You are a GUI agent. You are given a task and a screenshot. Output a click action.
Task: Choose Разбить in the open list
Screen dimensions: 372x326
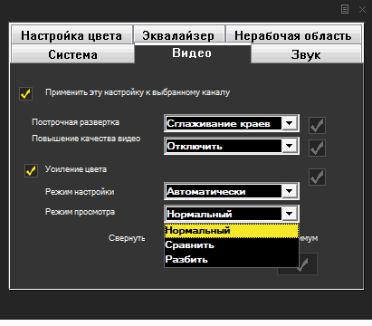pyautogui.click(x=232, y=259)
